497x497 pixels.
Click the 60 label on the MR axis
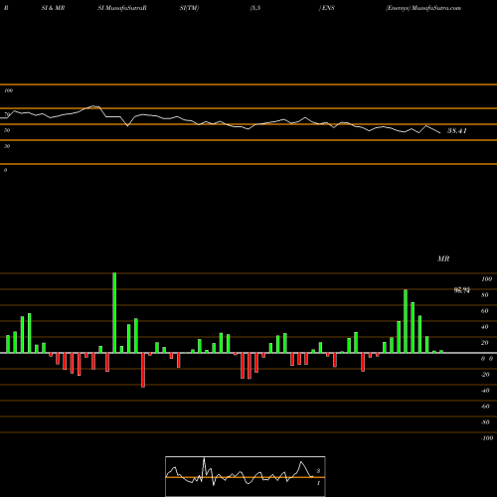(x=484, y=311)
